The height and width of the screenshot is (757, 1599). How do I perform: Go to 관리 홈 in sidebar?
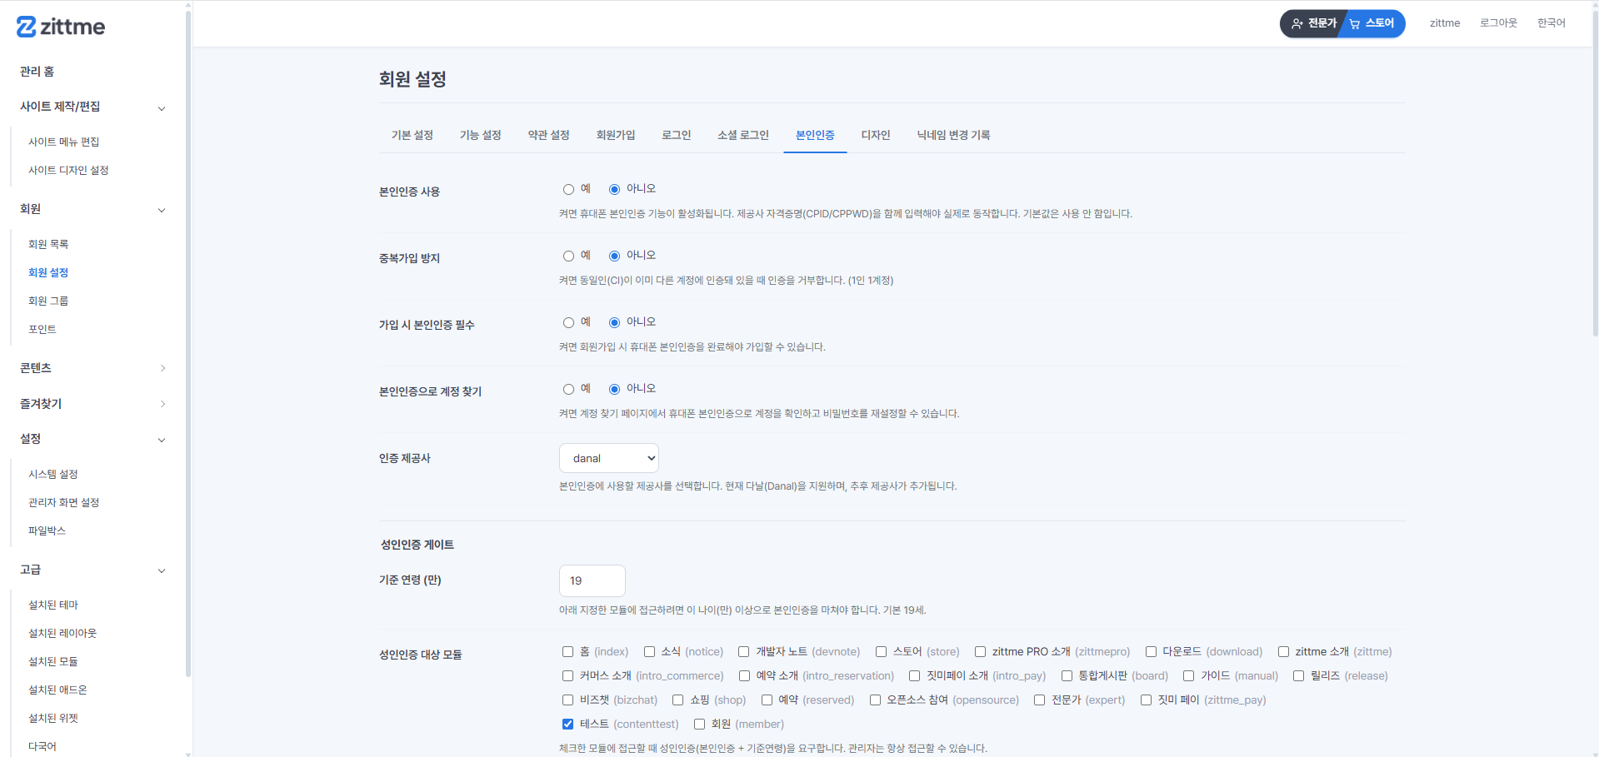[37, 72]
